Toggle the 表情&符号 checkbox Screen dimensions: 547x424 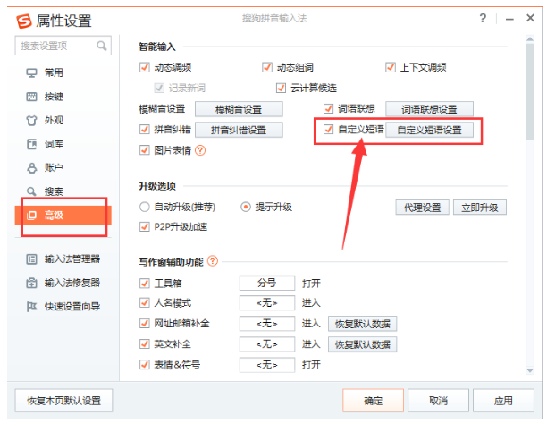[145, 365]
